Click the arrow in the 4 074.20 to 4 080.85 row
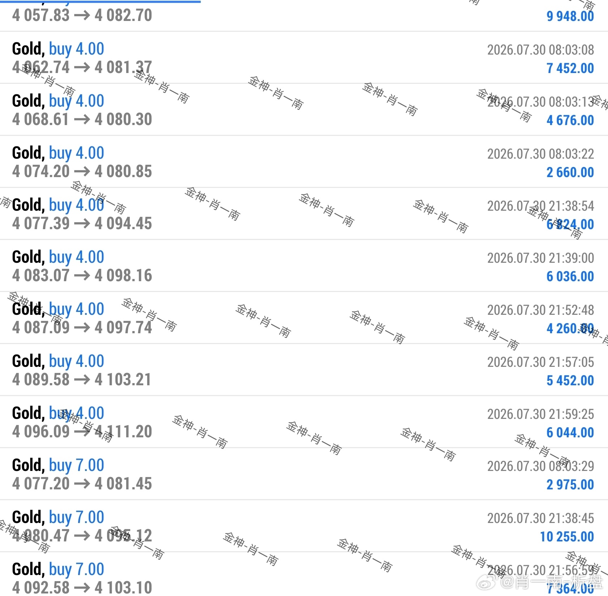 [x=82, y=172]
